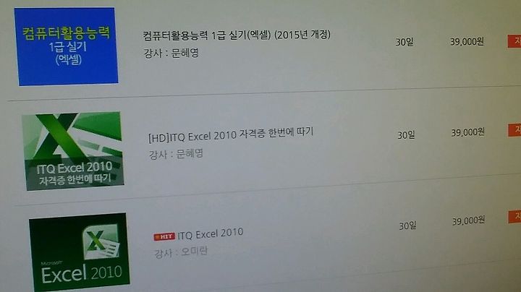Image resolution: width=521 pixels, height=292 pixels.
Task: Click orange button on 컴퓨터활용능력 course row
Action: tap(514, 41)
